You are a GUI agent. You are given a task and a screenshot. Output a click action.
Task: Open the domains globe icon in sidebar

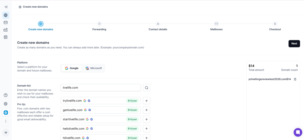pyautogui.click(x=6, y=15)
